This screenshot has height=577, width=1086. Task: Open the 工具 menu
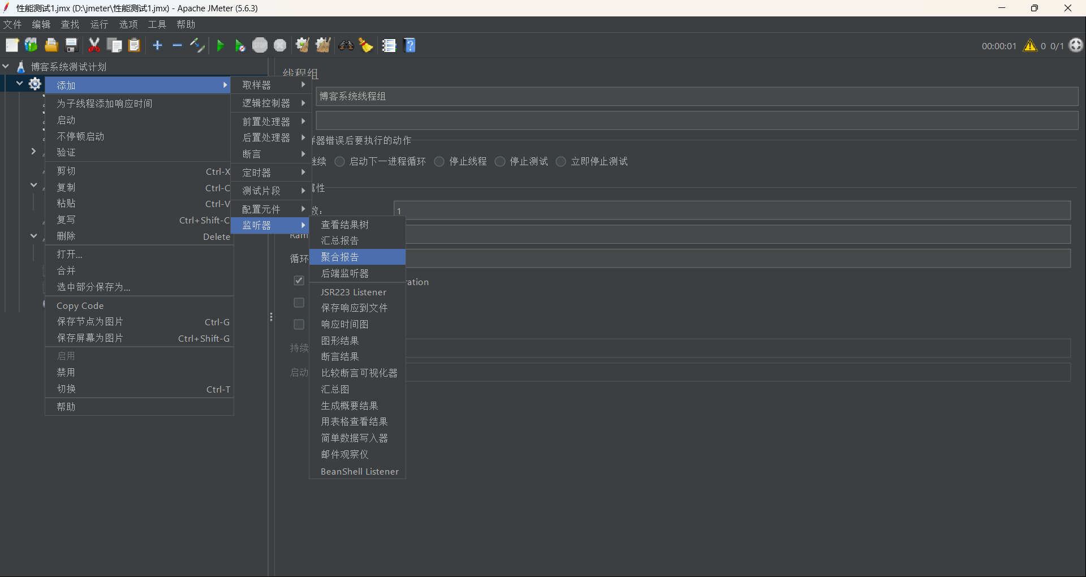click(x=157, y=24)
